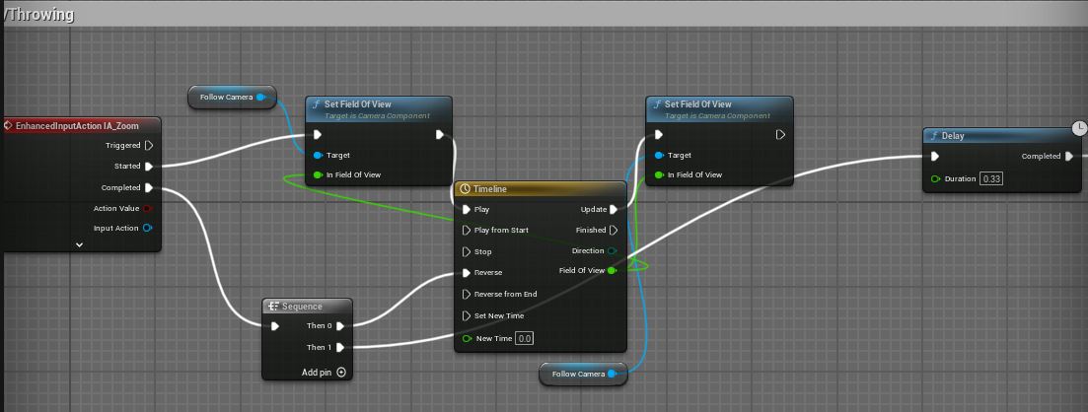Image resolution: width=1088 pixels, height=412 pixels.
Task: Click the Completed pin on IA_Zoom node
Action: pyautogui.click(x=149, y=187)
